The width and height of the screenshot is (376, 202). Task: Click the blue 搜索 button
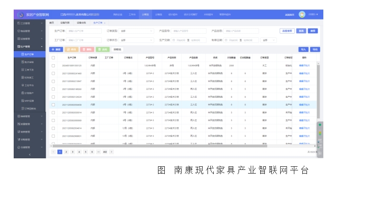click(x=313, y=31)
